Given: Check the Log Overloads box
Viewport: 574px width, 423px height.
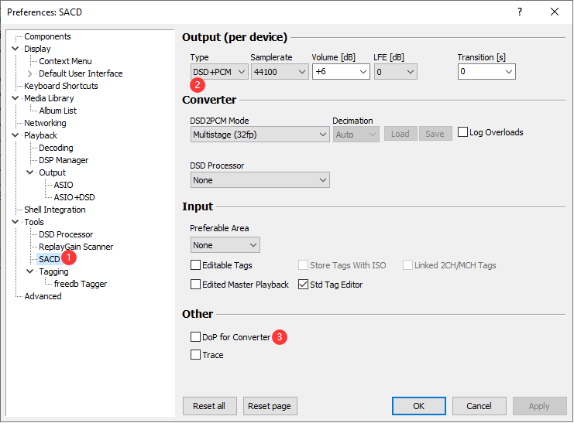Looking at the screenshot, I should (463, 132).
